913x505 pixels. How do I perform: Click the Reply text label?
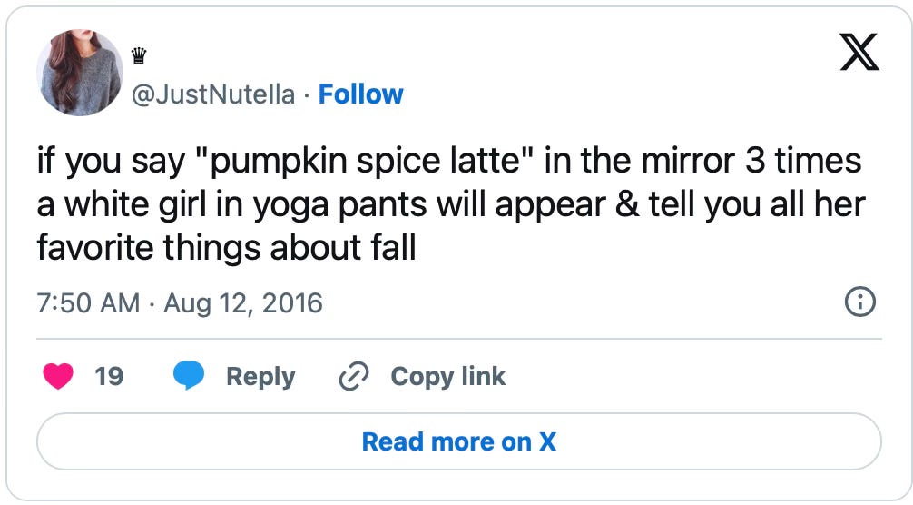(x=260, y=376)
